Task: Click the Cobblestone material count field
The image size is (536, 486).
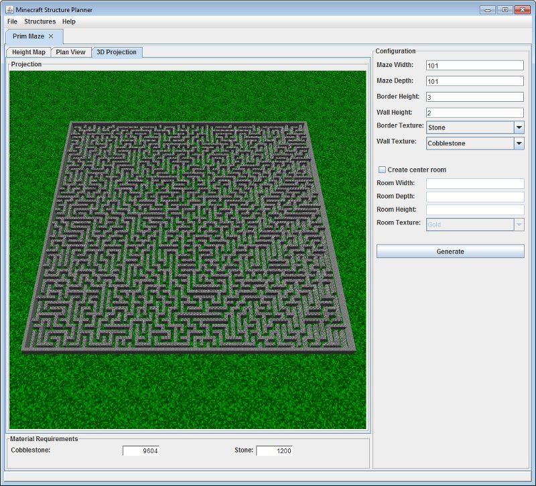Action: tap(141, 451)
